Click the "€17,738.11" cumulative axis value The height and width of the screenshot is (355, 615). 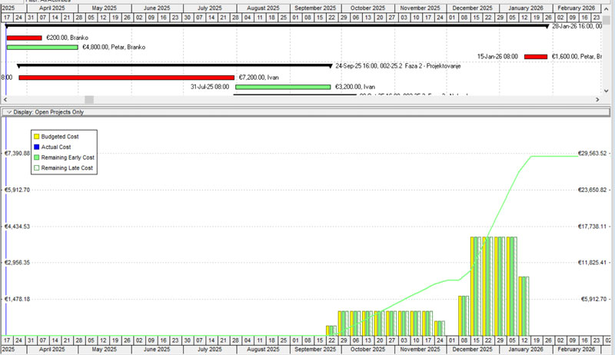pos(592,227)
